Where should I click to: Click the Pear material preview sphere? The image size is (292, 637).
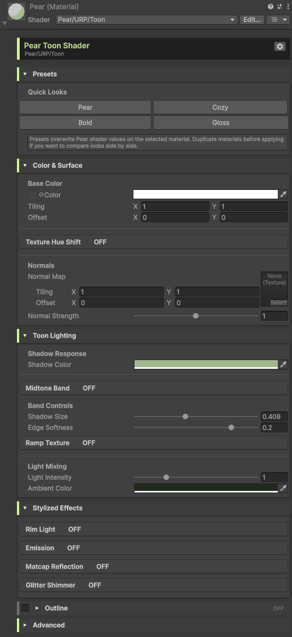[15, 11]
